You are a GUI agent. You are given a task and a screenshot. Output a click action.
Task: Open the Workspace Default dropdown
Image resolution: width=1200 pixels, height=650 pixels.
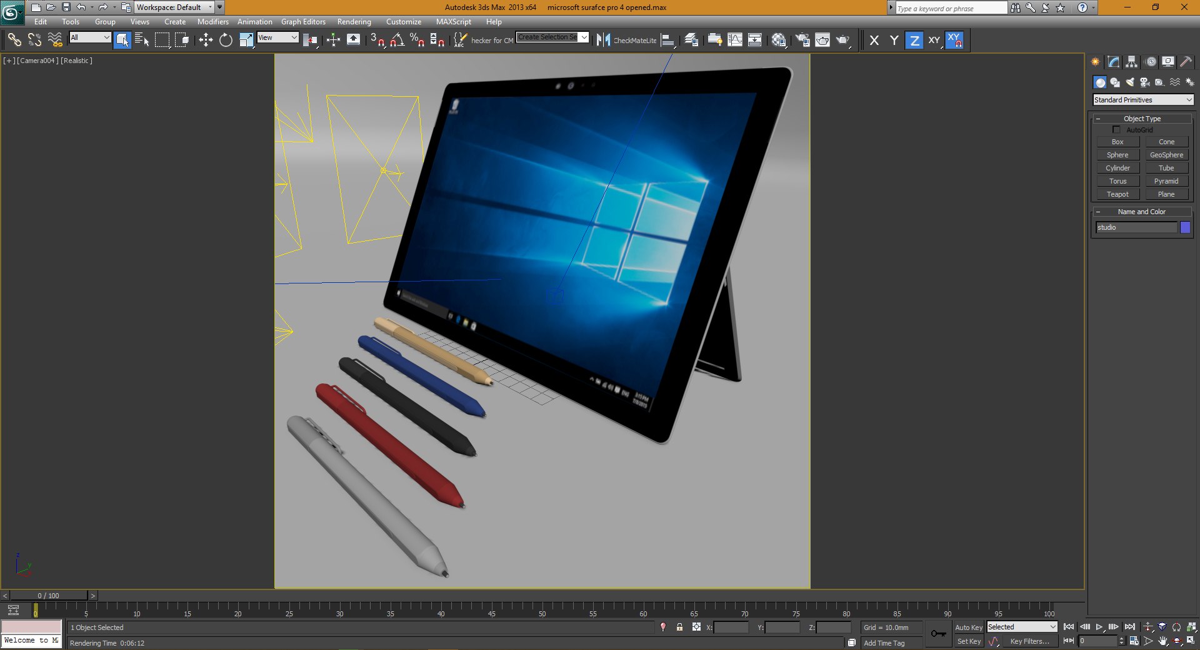[174, 7]
